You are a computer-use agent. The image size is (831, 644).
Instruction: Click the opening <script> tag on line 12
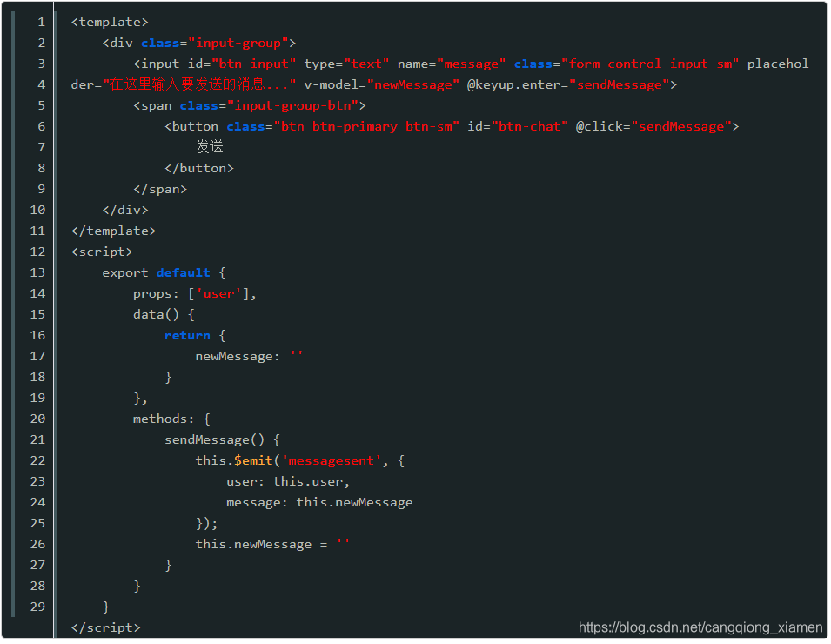click(102, 252)
